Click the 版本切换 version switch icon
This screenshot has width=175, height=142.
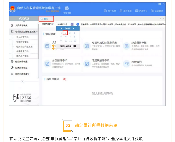(106, 11)
